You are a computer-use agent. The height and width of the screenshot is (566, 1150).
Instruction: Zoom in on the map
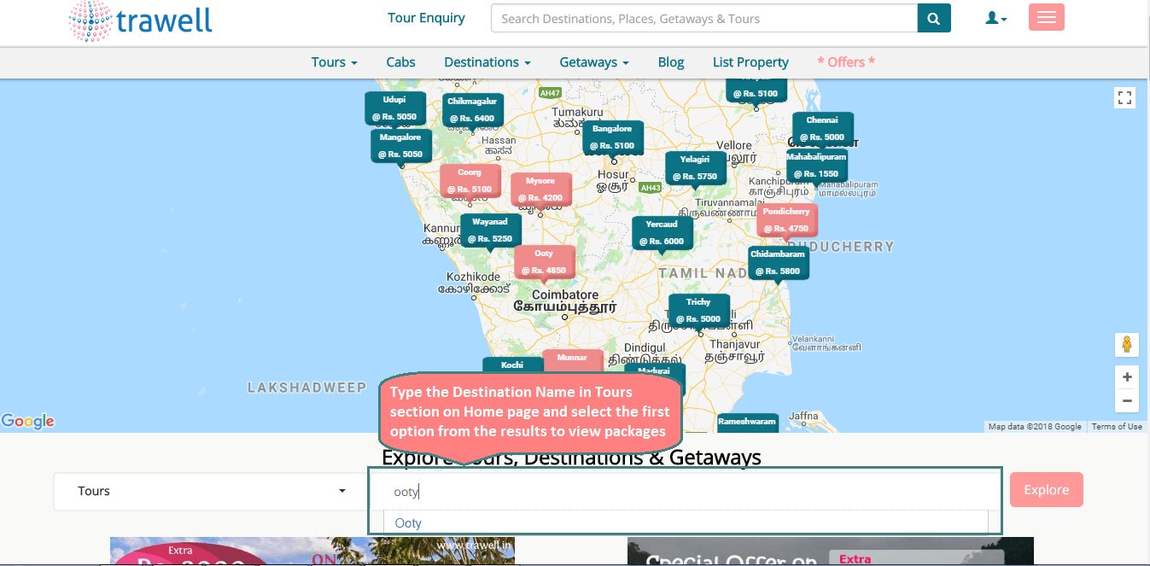[x=1127, y=377]
